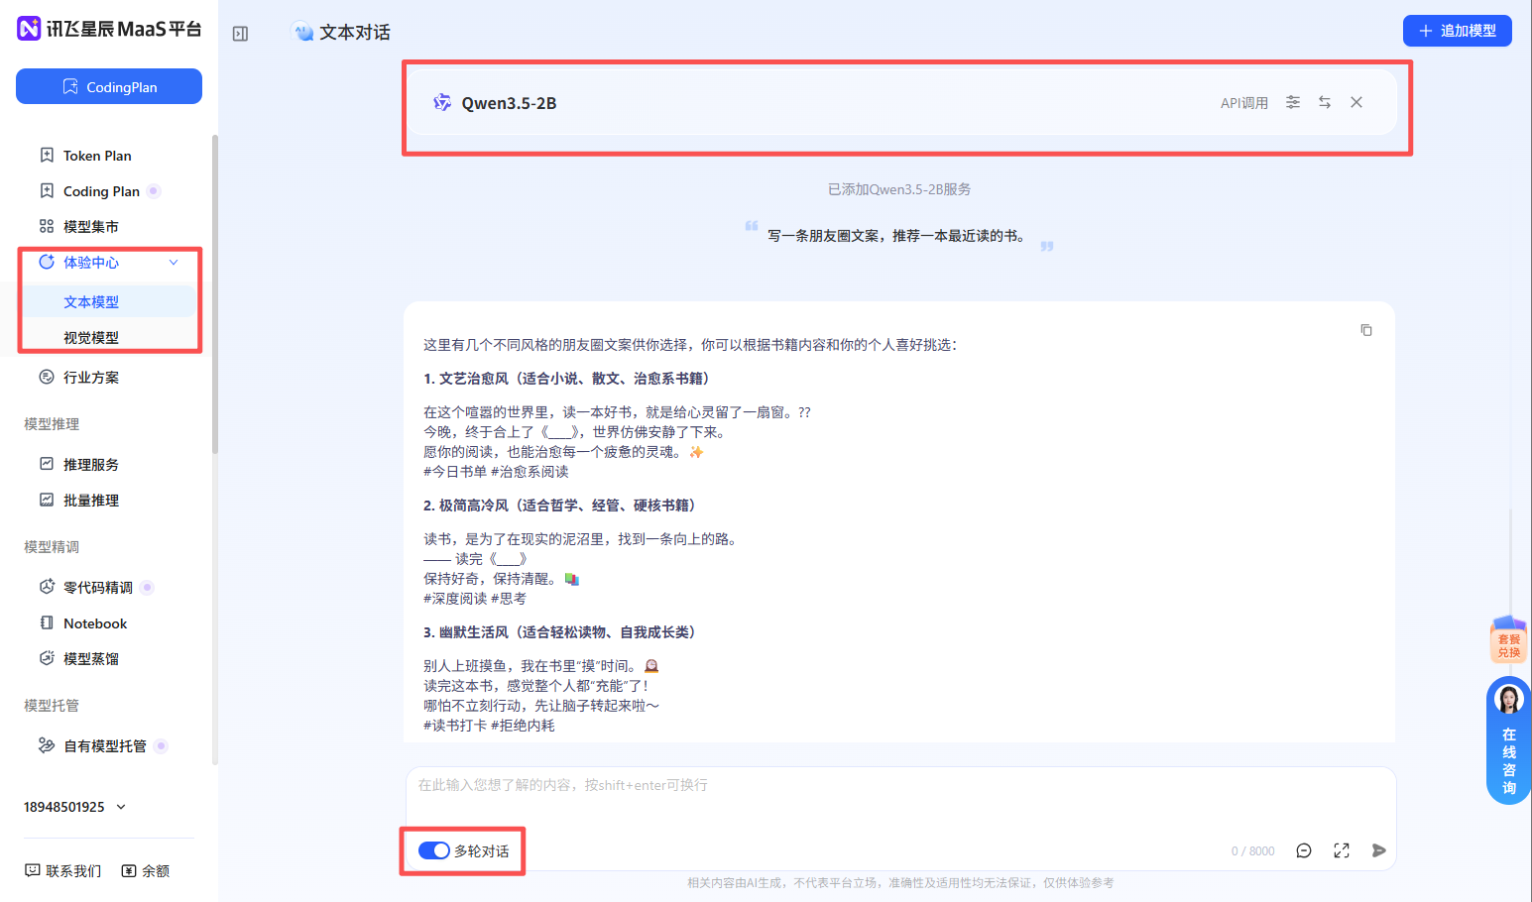Click the 模型蒸馏 sidebar icon
1532x902 pixels.
[47, 658]
